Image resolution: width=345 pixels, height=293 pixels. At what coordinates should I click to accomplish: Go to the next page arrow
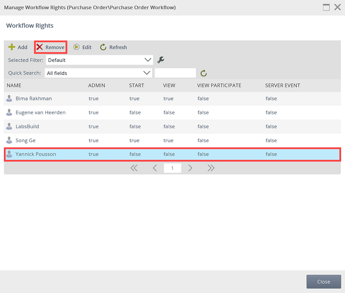coord(190,168)
